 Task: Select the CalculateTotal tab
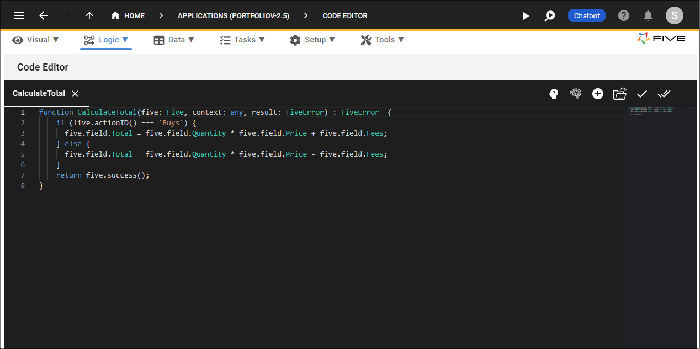39,94
